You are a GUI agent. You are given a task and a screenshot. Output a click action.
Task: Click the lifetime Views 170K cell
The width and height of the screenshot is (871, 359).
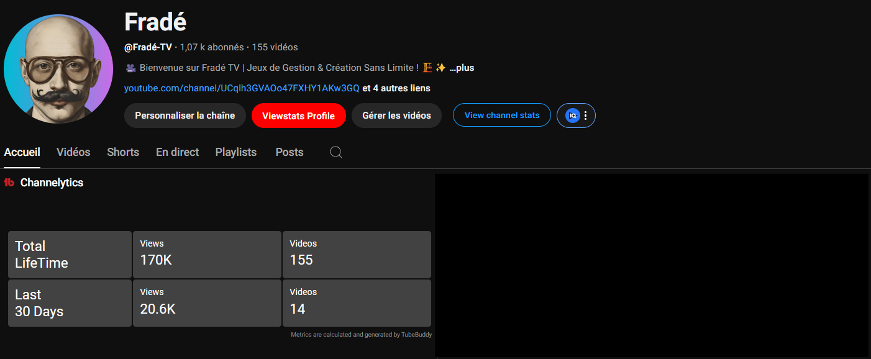207,255
